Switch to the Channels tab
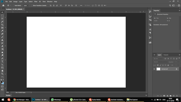The width and height of the screenshot is (181, 102). [x=166, y=55]
